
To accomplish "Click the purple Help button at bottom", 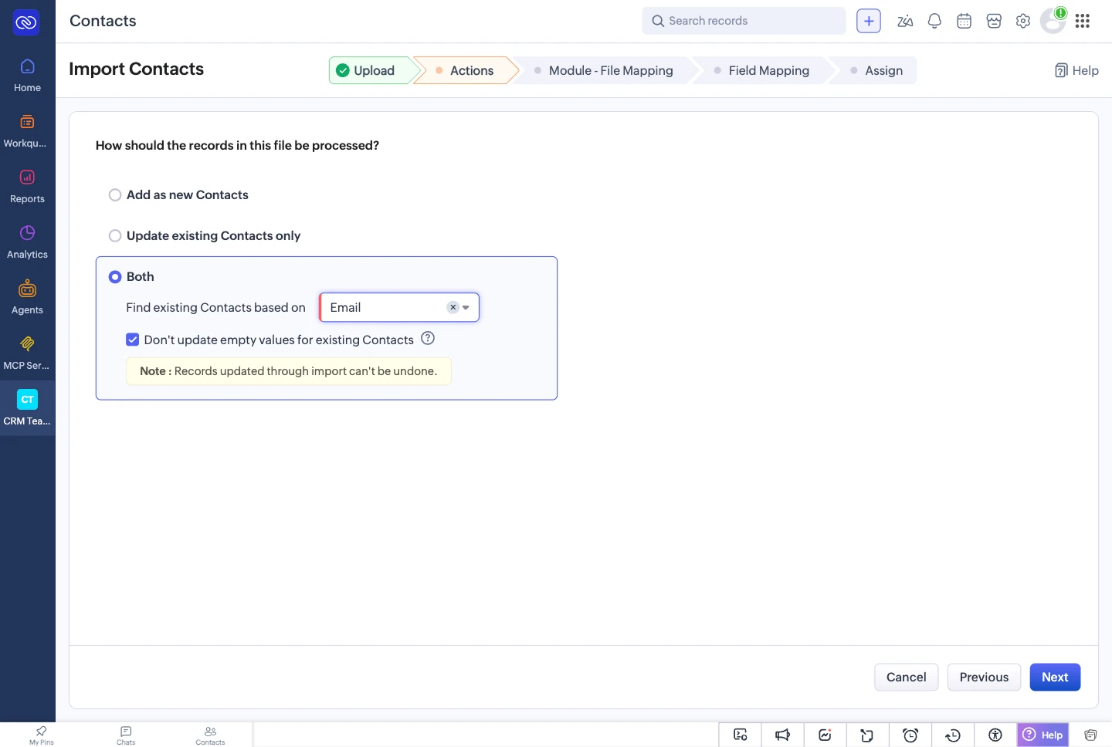I will click(1043, 735).
